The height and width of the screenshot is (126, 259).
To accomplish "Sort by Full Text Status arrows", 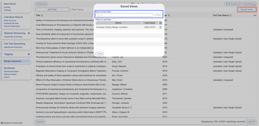I will (230, 15).
